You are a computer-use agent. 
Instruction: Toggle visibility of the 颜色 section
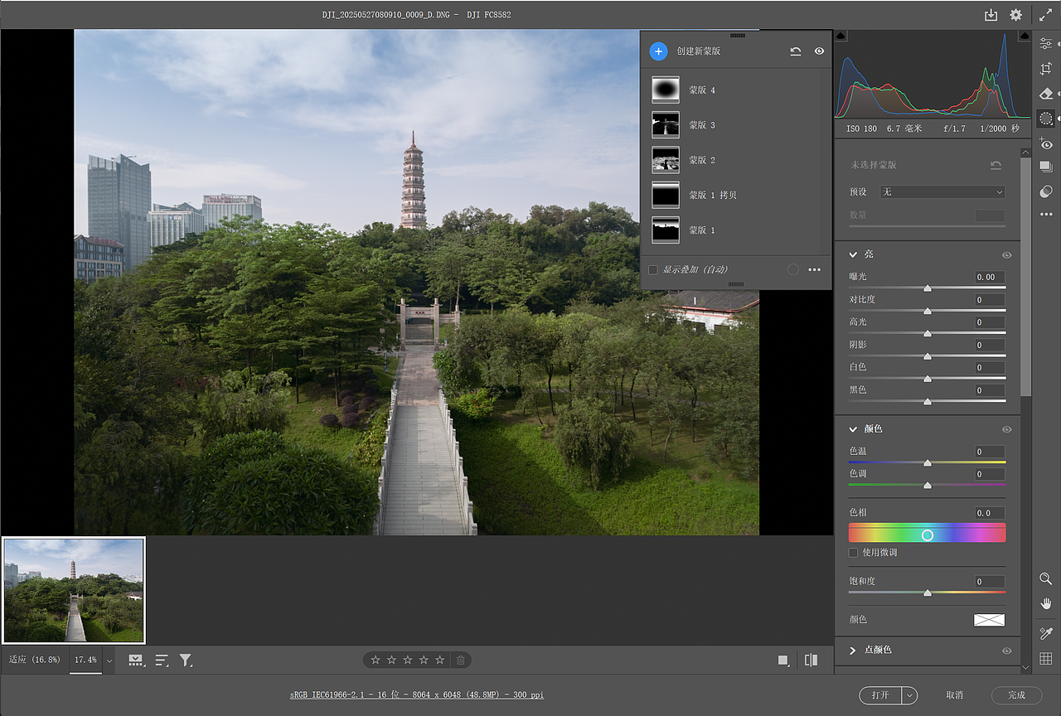1007,430
